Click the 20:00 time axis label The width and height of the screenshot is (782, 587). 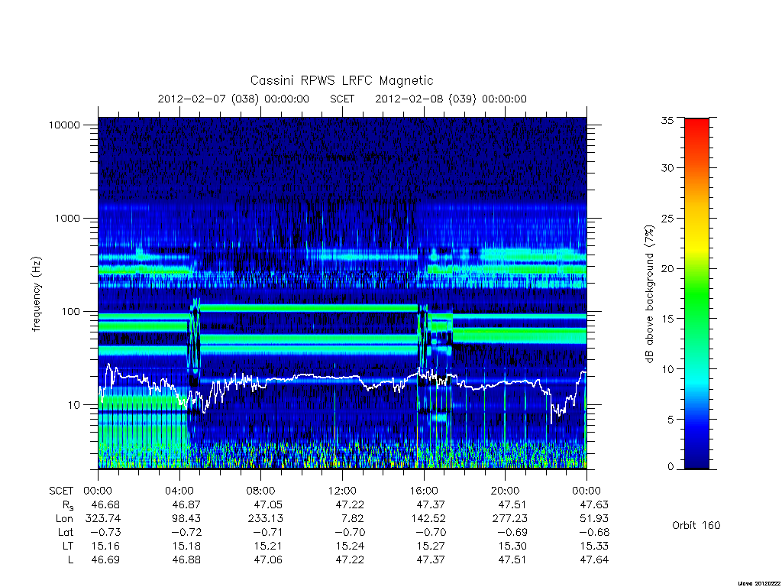506,491
